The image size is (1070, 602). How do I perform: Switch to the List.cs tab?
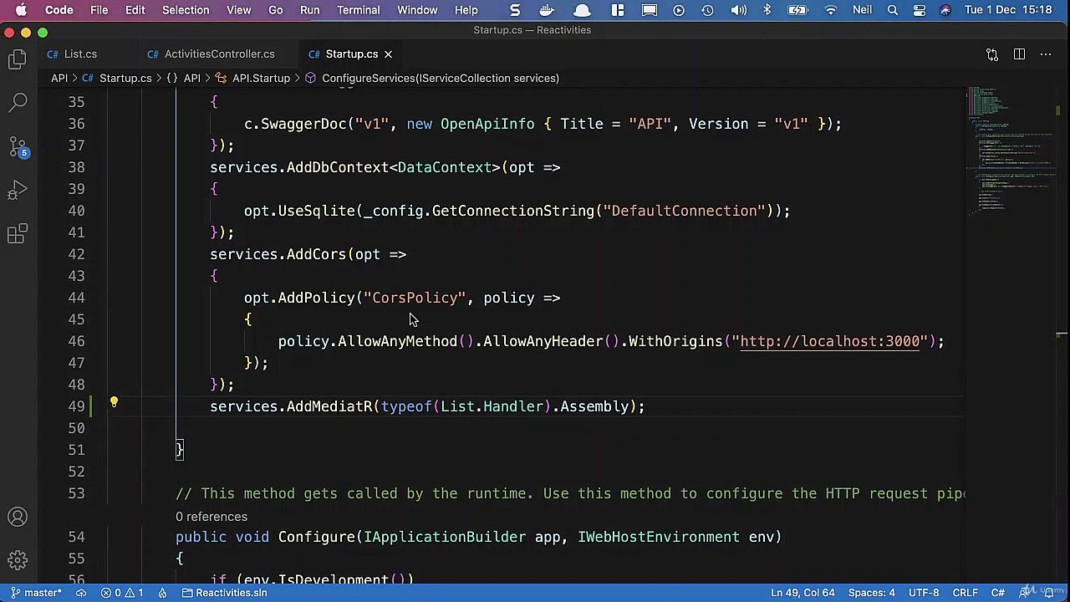click(x=80, y=54)
